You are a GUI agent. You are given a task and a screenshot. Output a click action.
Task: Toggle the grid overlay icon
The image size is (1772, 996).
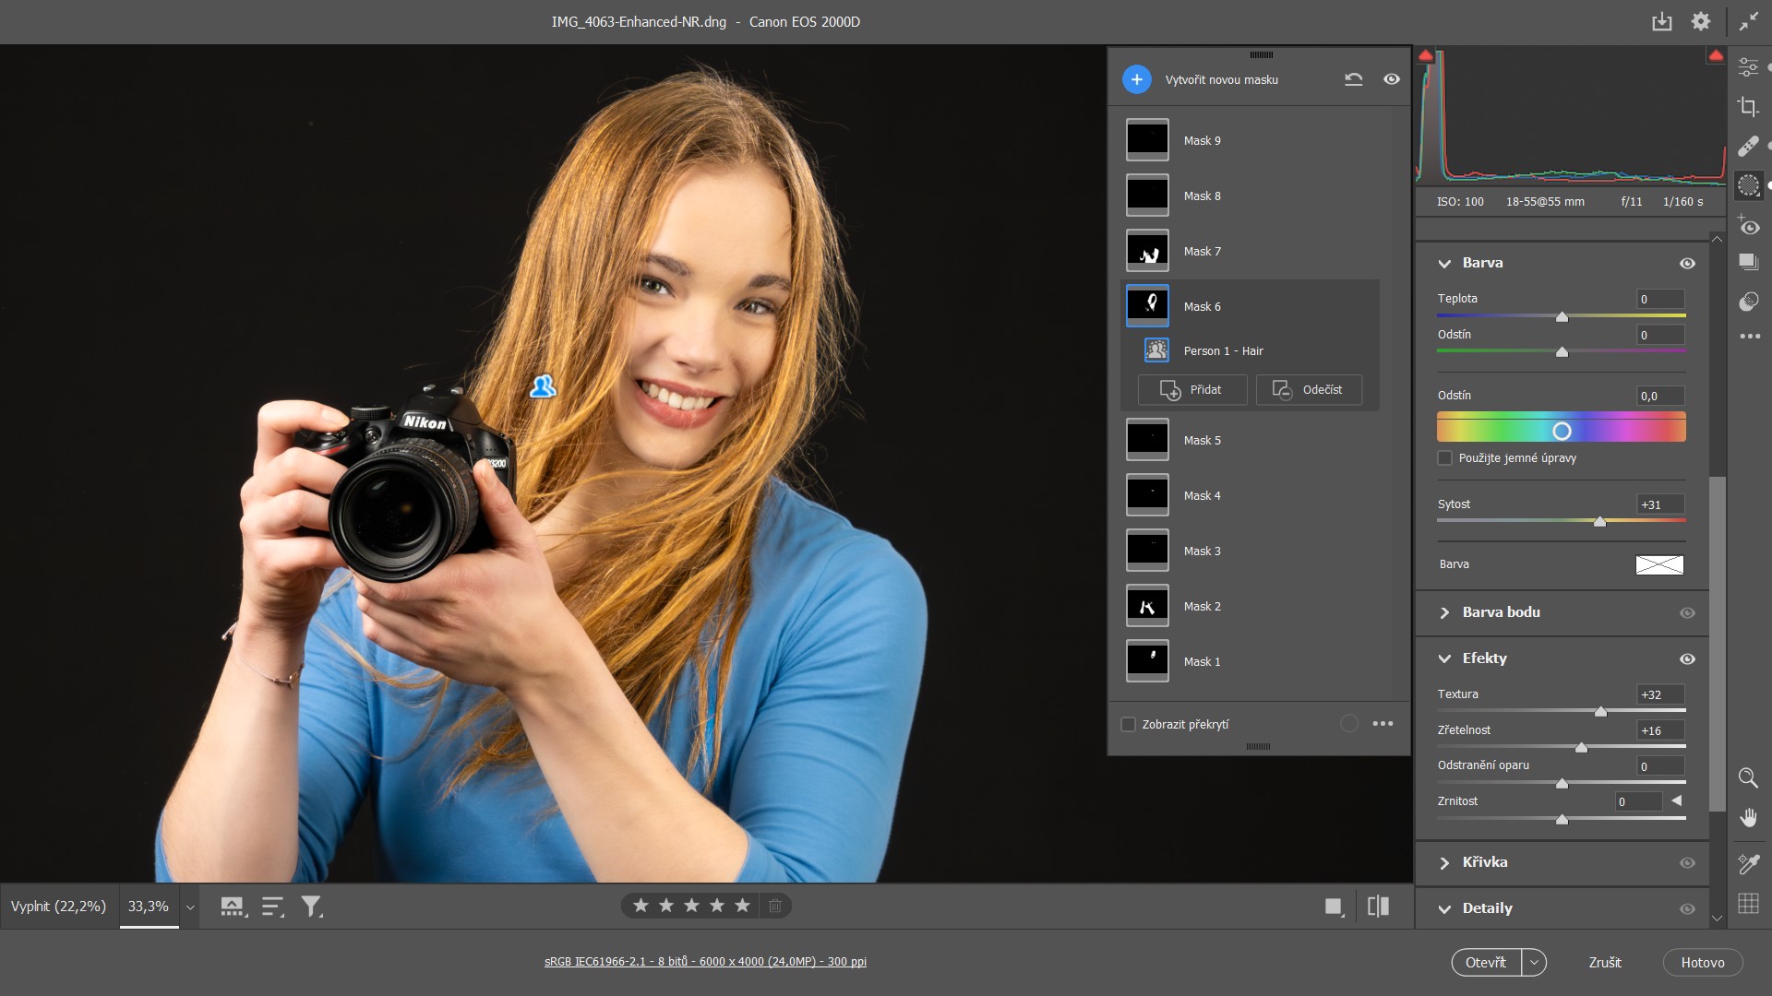click(1748, 904)
